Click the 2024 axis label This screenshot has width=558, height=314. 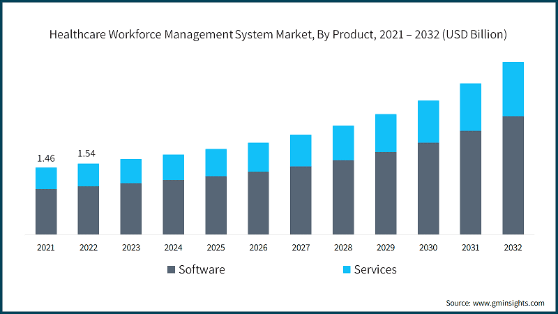(173, 248)
